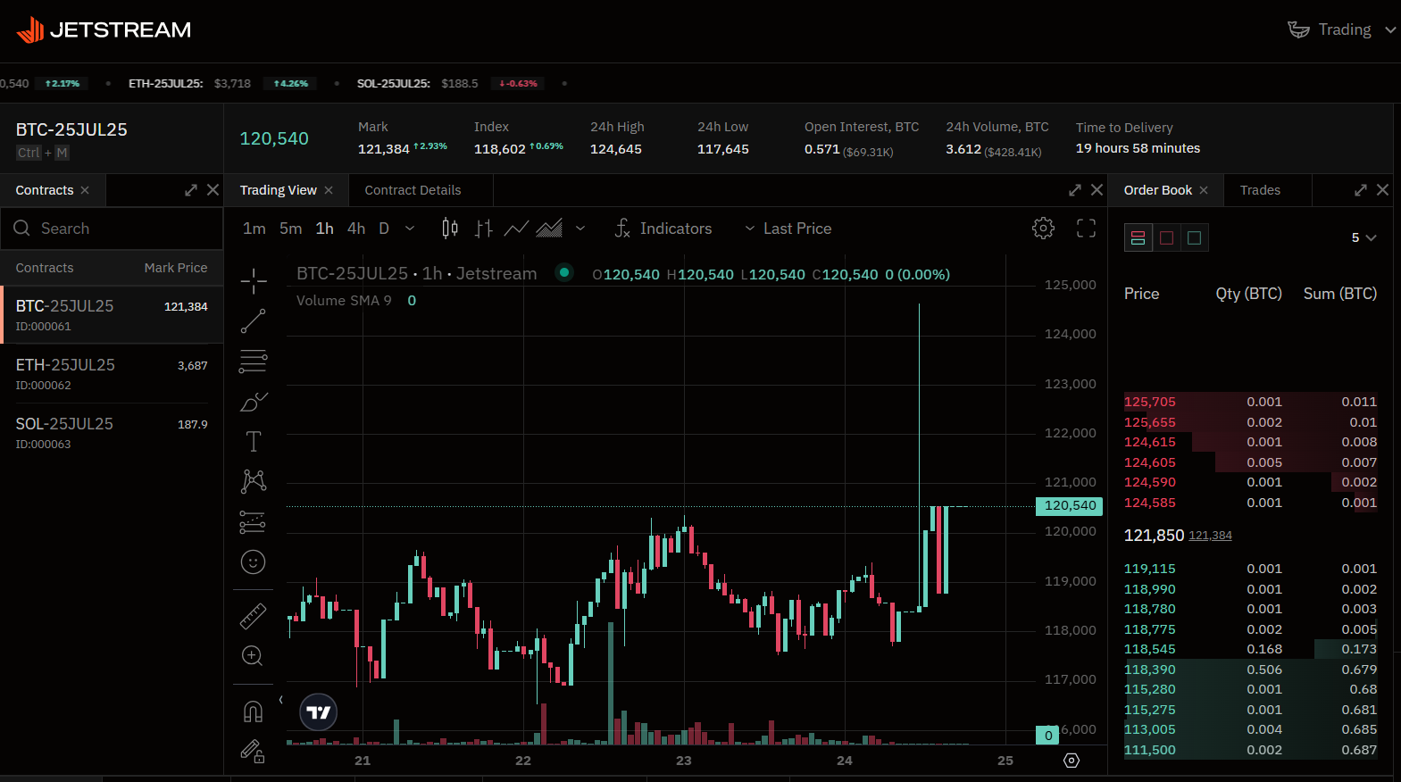Image resolution: width=1401 pixels, height=782 pixels.
Task: Close the Order Book tab
Action: click(1204, 190)
